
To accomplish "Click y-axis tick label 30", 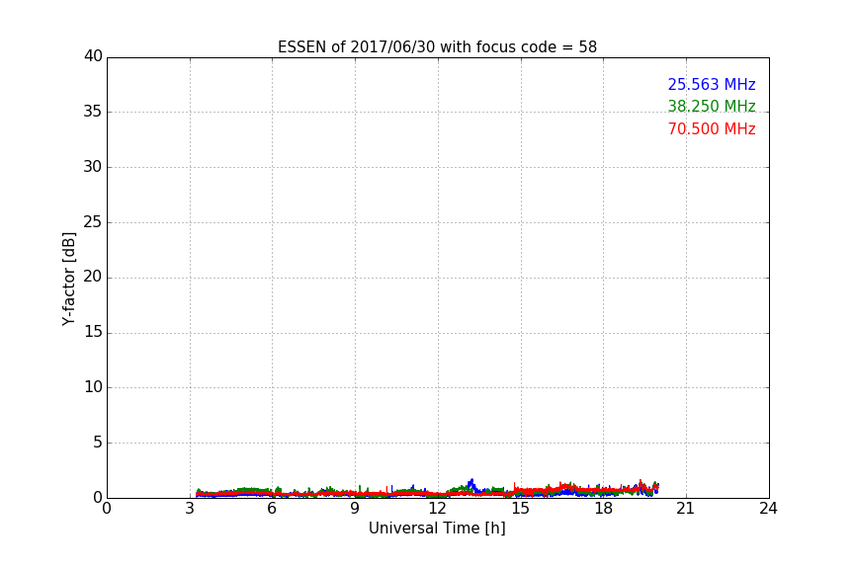I will click(93, 167).
